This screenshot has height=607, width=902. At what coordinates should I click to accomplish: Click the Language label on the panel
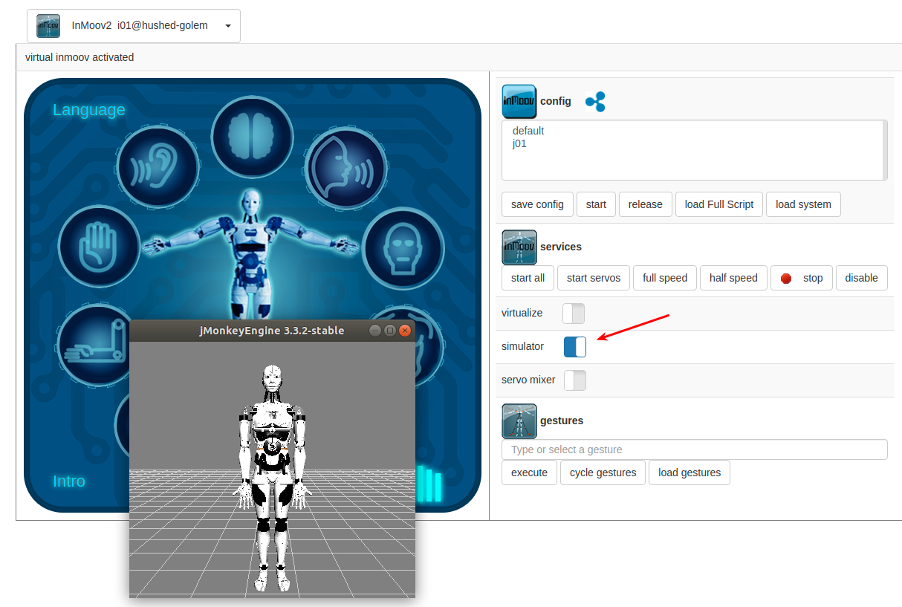click(89, 110)
